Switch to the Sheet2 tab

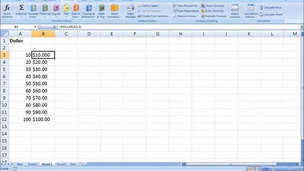(32, 164)
